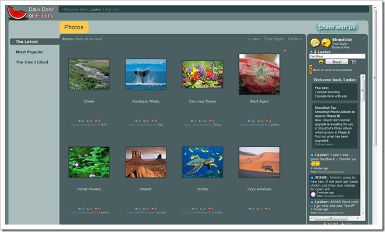
Task: Select The Latest in the sidebar
Action: (27, 42)
